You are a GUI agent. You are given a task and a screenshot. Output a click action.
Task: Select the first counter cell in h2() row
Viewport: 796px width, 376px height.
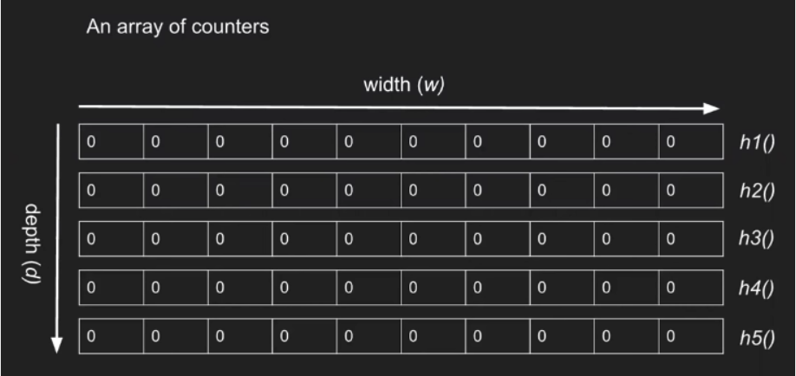tap(111, 190)
